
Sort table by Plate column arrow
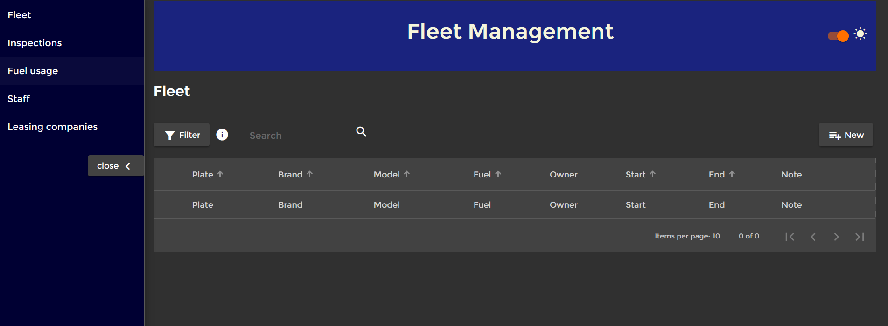point(220,174)
